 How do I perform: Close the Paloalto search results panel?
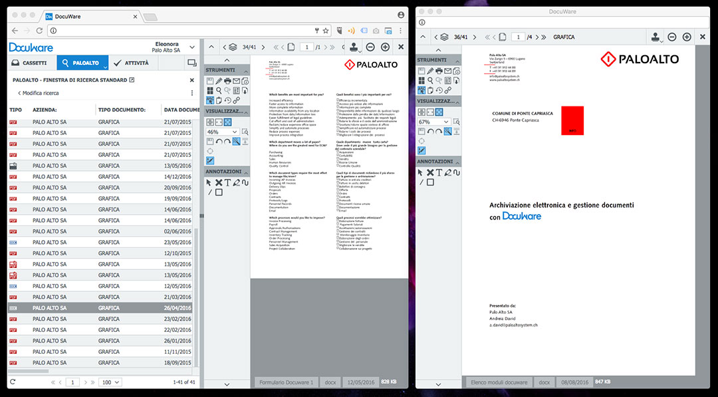[192, 80]
